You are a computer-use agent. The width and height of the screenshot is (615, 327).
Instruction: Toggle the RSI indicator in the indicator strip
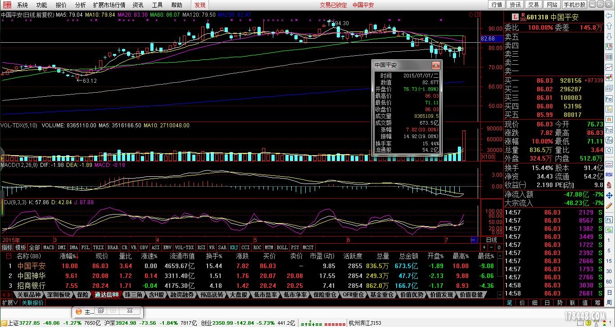(201, 247)
